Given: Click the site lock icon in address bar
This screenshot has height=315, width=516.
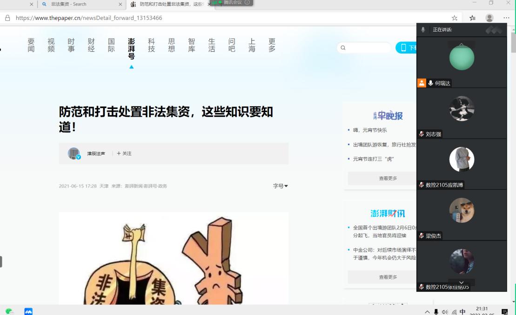Looking at the screenshot, I should click(7, 18).
